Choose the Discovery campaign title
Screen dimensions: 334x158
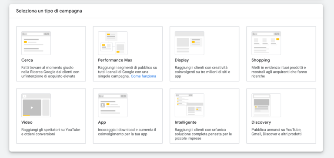pos(261,122)
